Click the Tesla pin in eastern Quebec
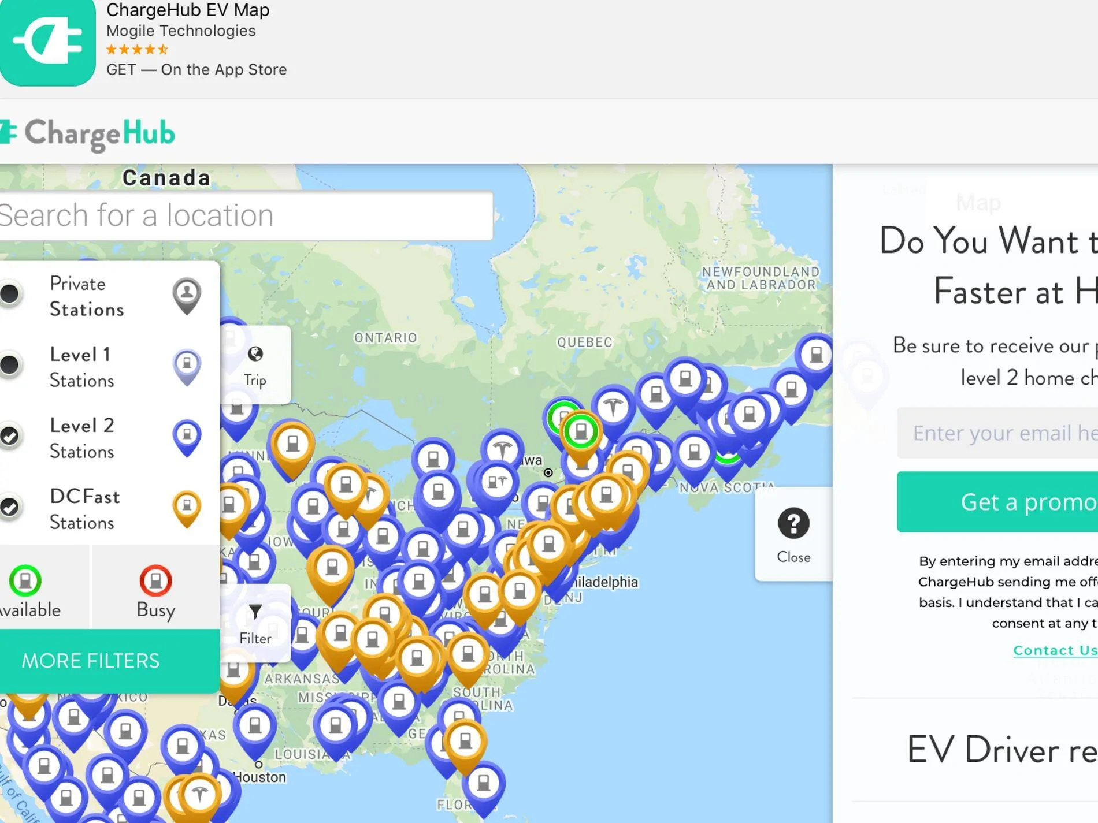1098x823 pixels. tap(613, 408)
